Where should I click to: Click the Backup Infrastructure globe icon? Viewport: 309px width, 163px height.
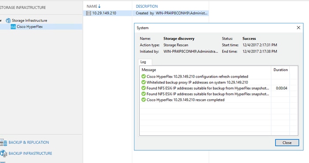click(x=4, y=153)
